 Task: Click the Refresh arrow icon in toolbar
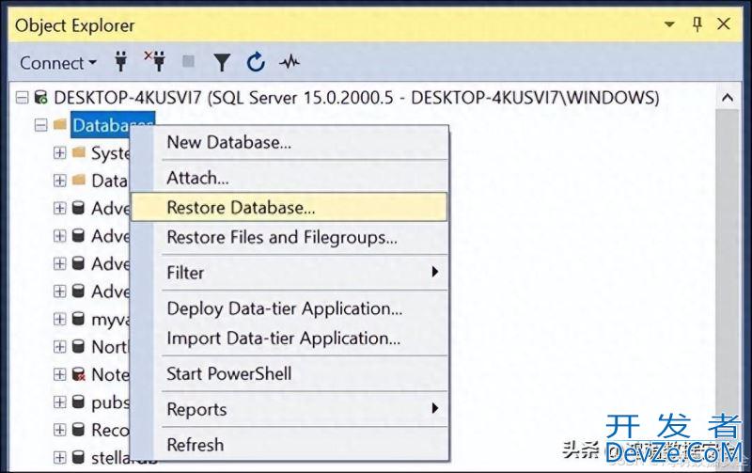pyautogui.click(x=256, y=63)
